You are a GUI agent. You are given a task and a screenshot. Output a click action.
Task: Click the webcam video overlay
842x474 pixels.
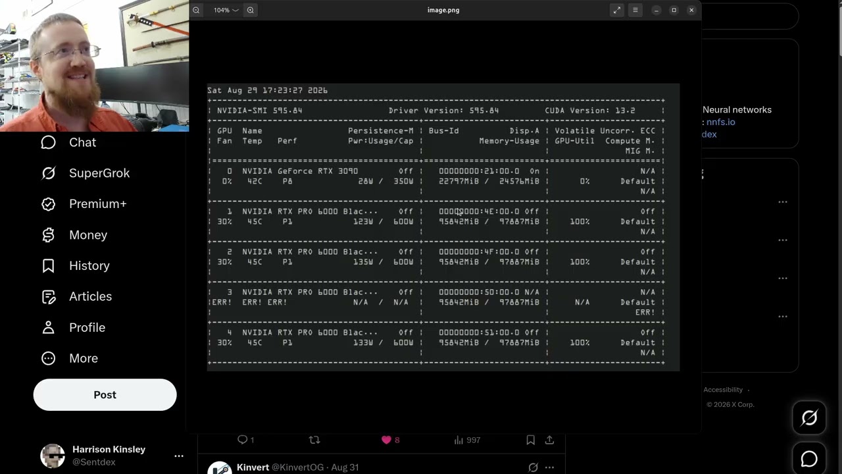[x=94, y=66]
